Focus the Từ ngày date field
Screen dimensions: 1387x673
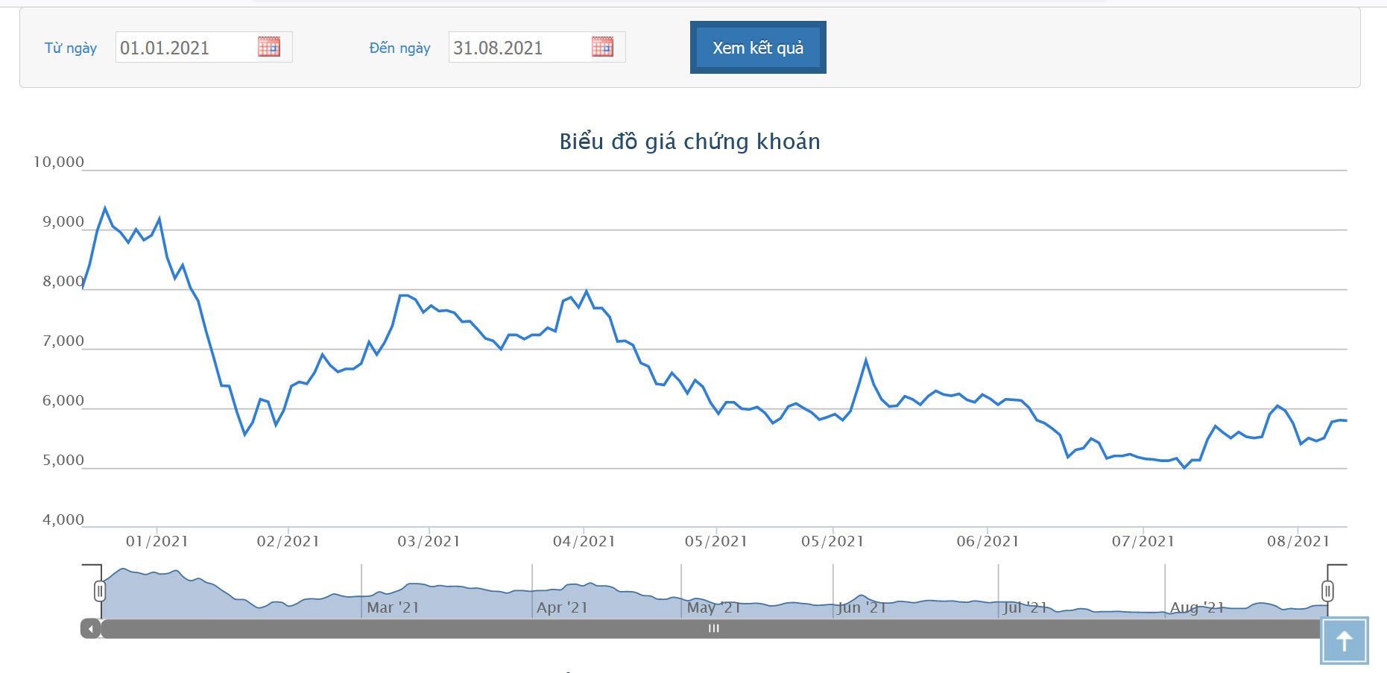point(203,47)
